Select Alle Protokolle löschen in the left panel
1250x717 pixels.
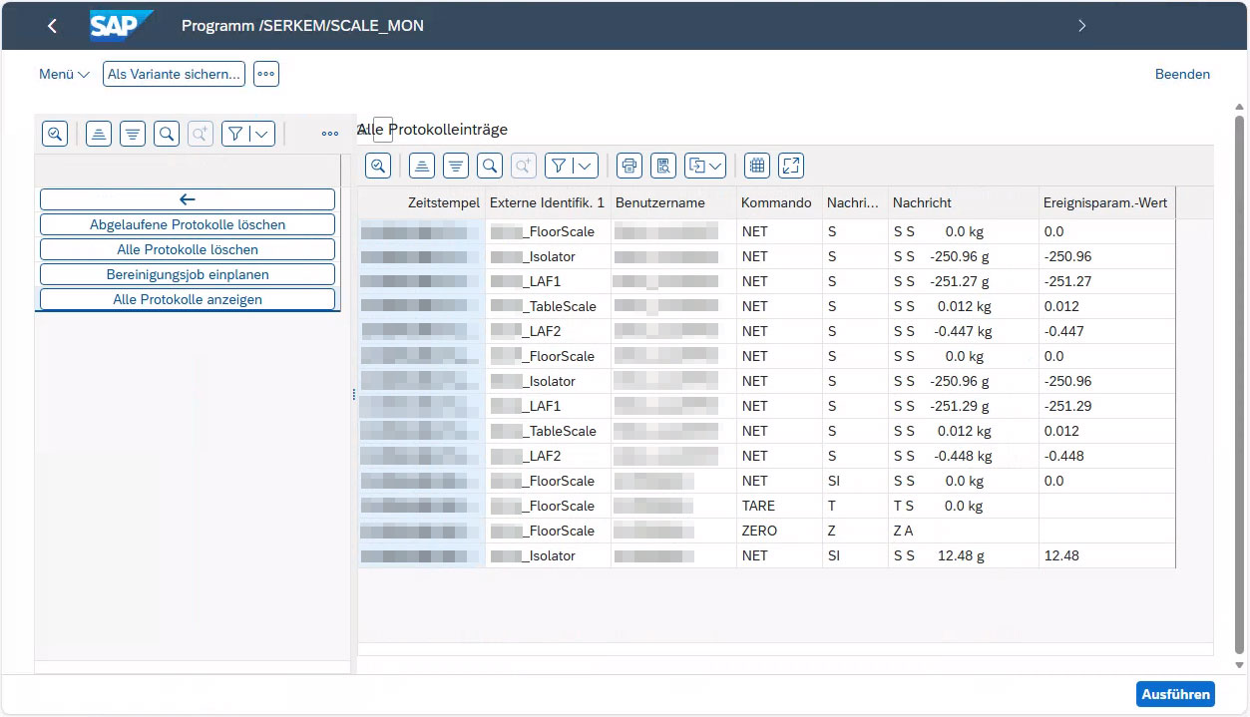point(188,249)
